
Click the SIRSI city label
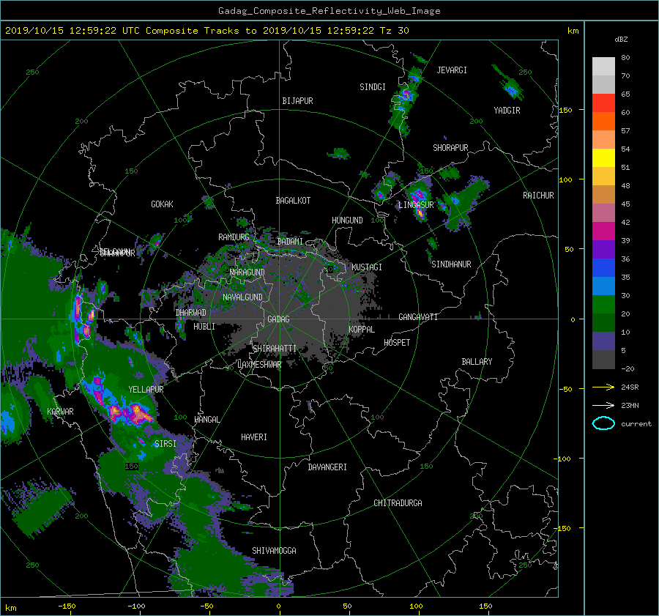[165, 444]
